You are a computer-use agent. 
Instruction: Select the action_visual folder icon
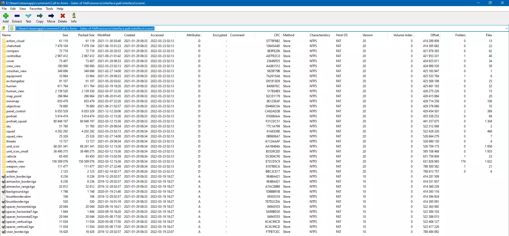click(x=4, y=41)
